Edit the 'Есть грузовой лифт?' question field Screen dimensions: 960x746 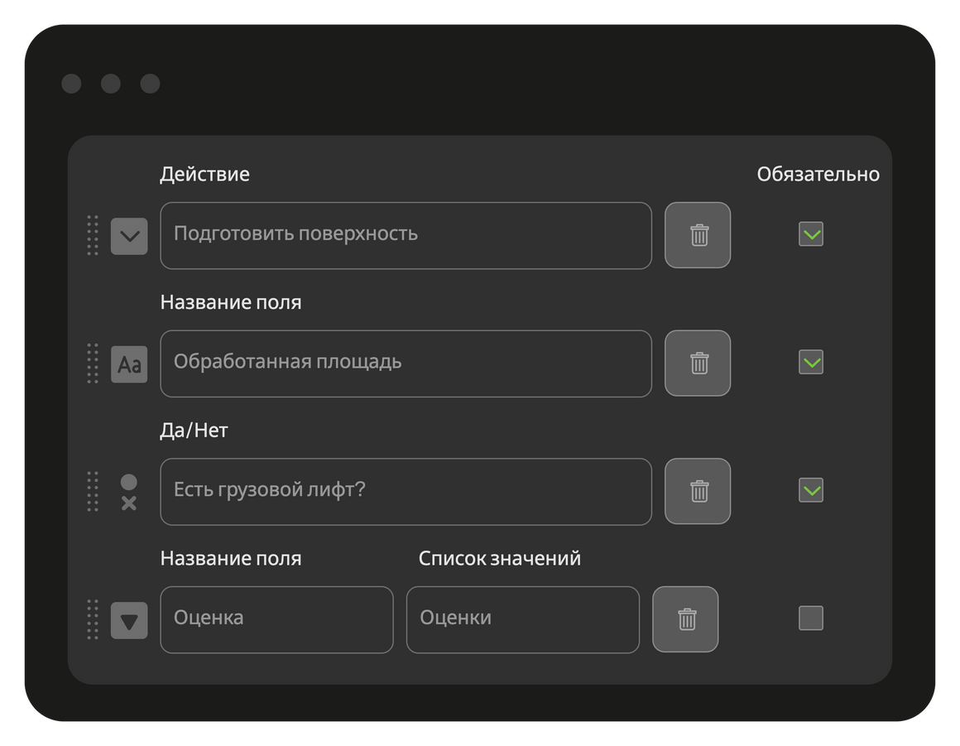406,492
